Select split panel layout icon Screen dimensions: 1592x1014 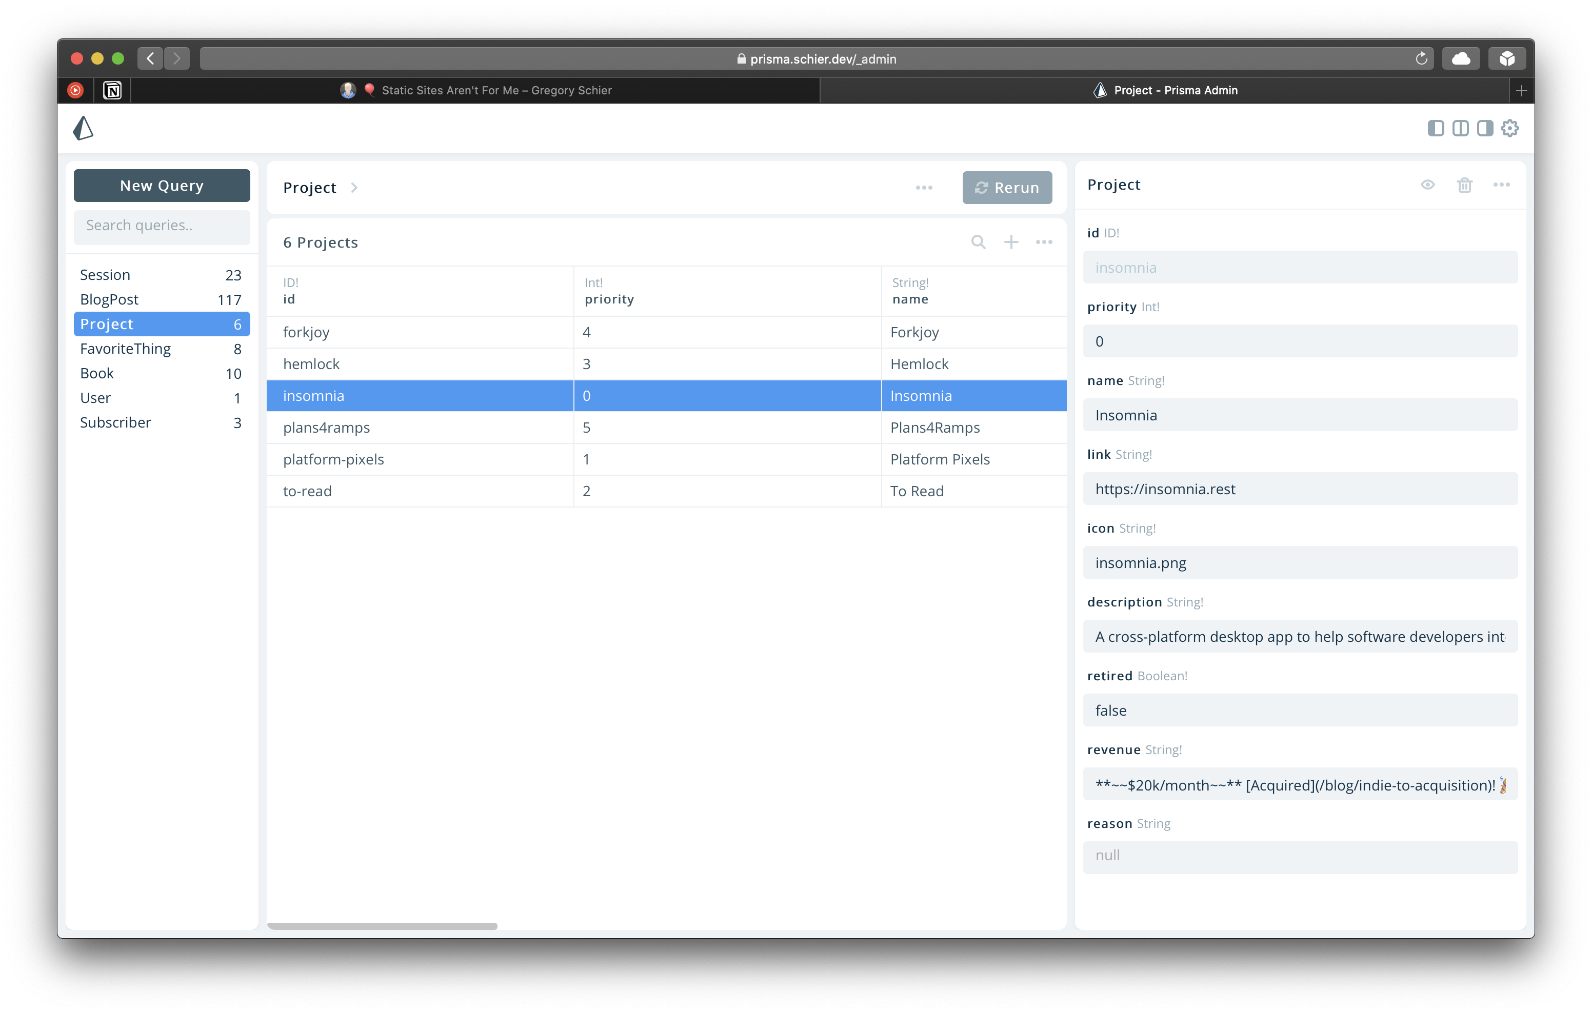[1460, 128]
